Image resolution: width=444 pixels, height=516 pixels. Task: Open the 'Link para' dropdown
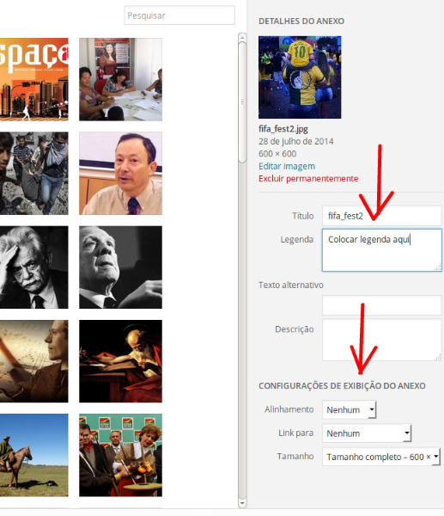pos(367,433)
